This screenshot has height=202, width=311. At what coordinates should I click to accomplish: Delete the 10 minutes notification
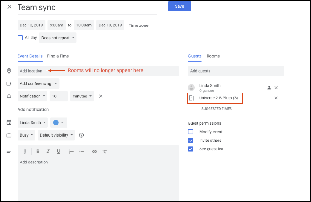click(x=101, y=96)
